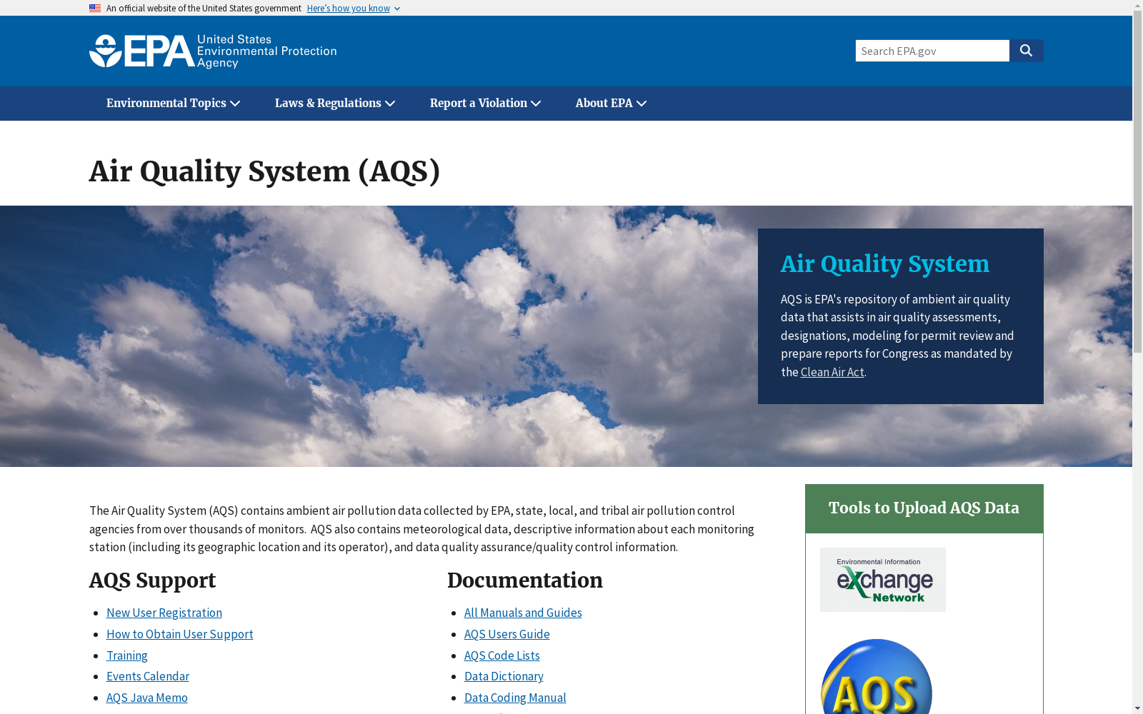Open All Manuals and Guides

(523, 613)
